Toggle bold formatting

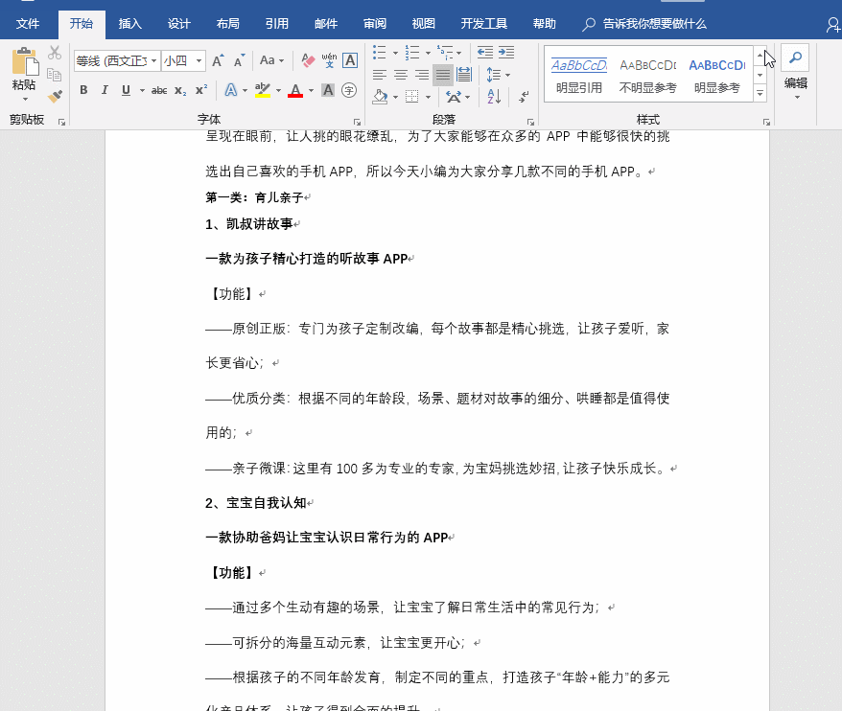[84, 89]
